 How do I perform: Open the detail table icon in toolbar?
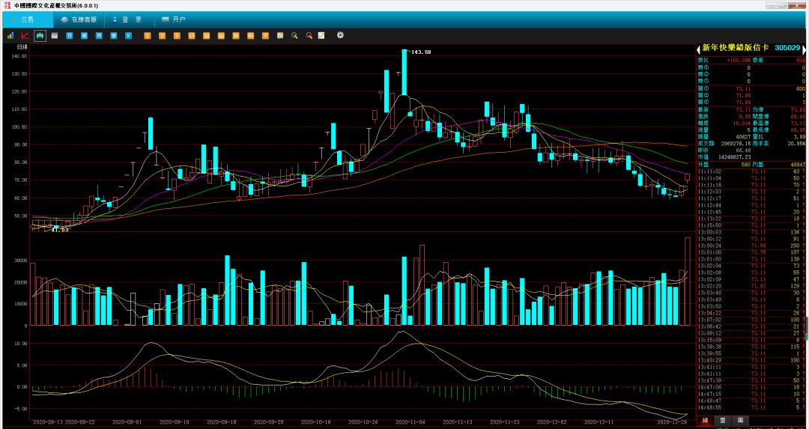coord(54,36)
